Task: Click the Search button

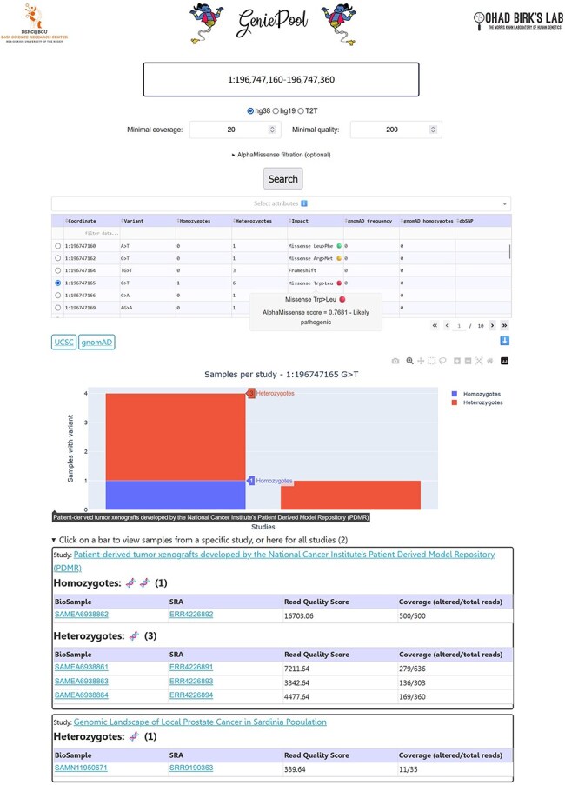Action: coord(282,179)
